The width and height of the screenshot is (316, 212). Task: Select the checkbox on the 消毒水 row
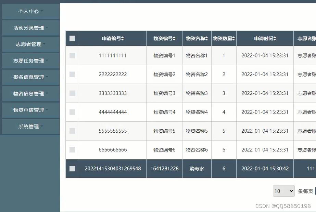click(72, 168)
